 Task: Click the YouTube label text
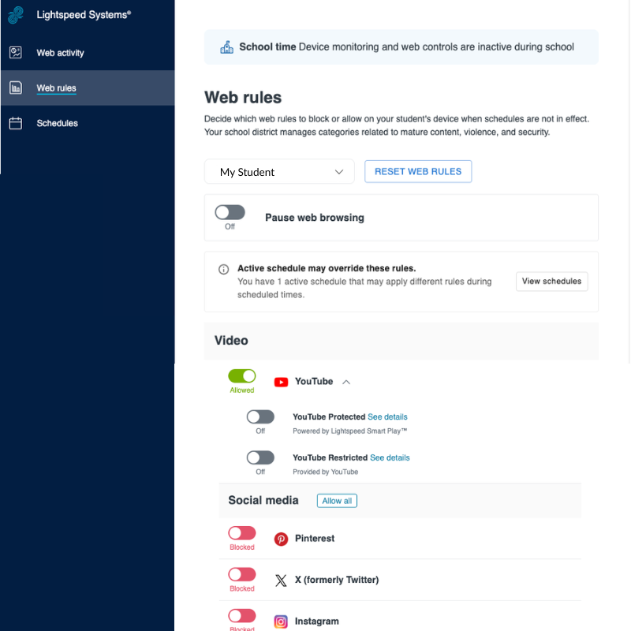pos(314,382)
